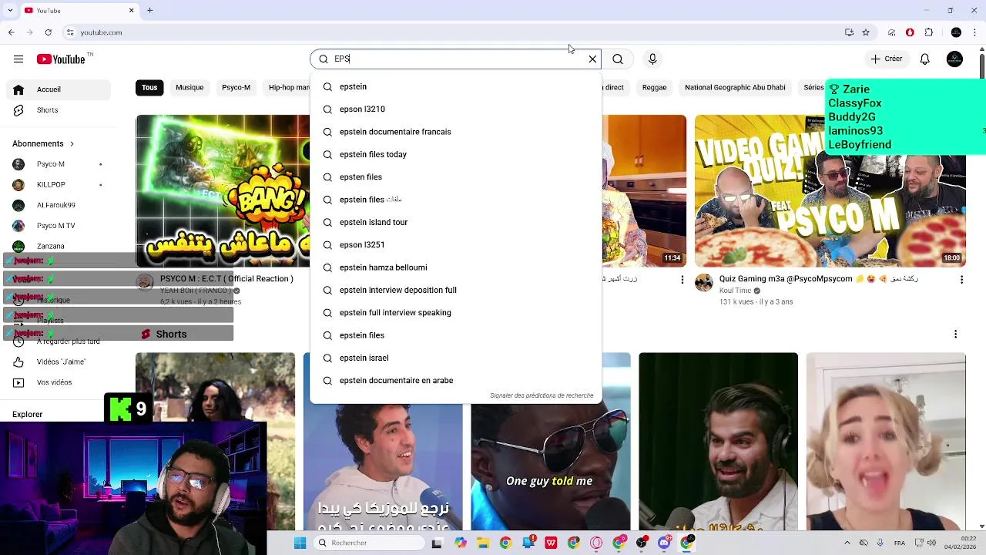Click the Koul Time channel avatar
This screenshot has width=986, height=555.
coord(704,282)
